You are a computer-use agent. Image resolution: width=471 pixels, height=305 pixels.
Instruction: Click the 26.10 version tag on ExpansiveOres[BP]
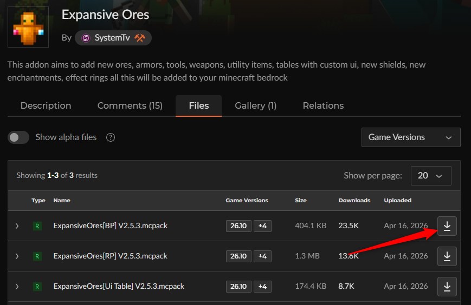(x=238, y=226)
